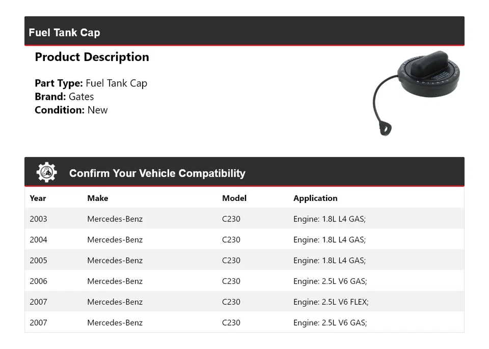Click Engine: 2.5L V6 GAS in the 2006 row
The height and width of the screenshot is (349, 489).
pos(330,281)
